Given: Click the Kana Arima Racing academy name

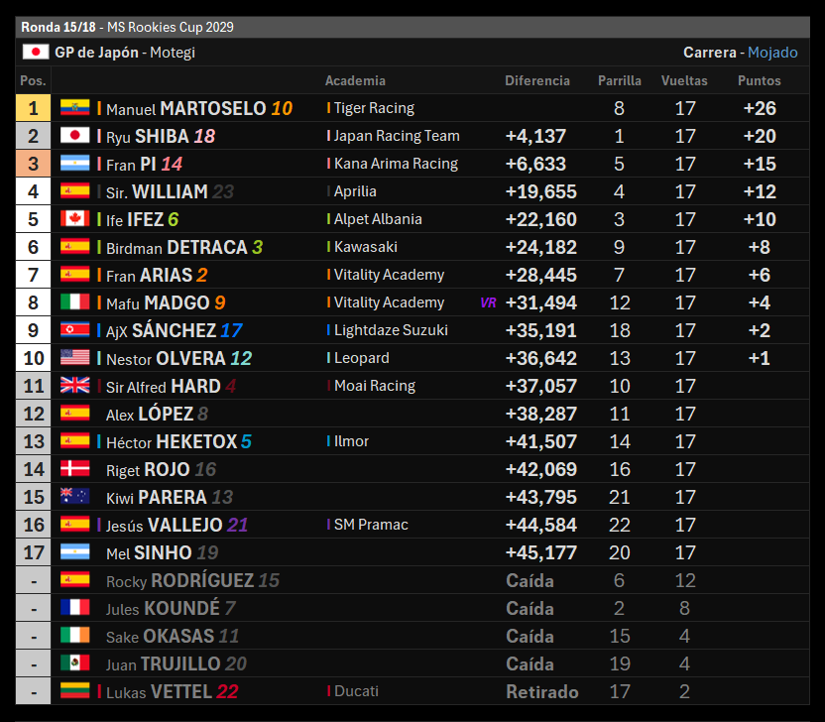Looking at the screenshot, I should point(396,164).
